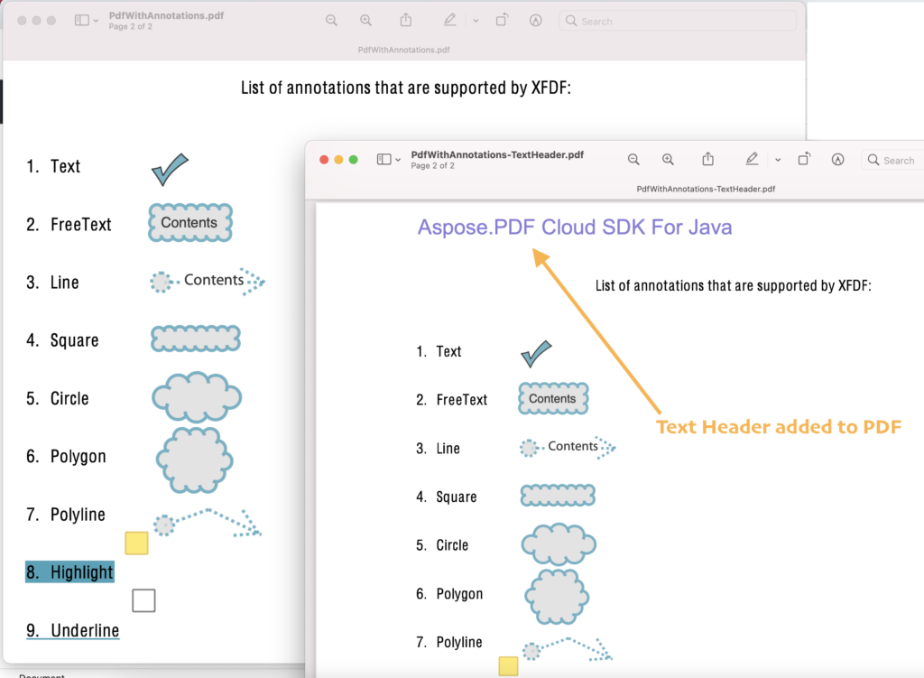Open highlight options chevron in back window
The width and height of the screenshot is (924, 678).
click(x=476, y=21)
